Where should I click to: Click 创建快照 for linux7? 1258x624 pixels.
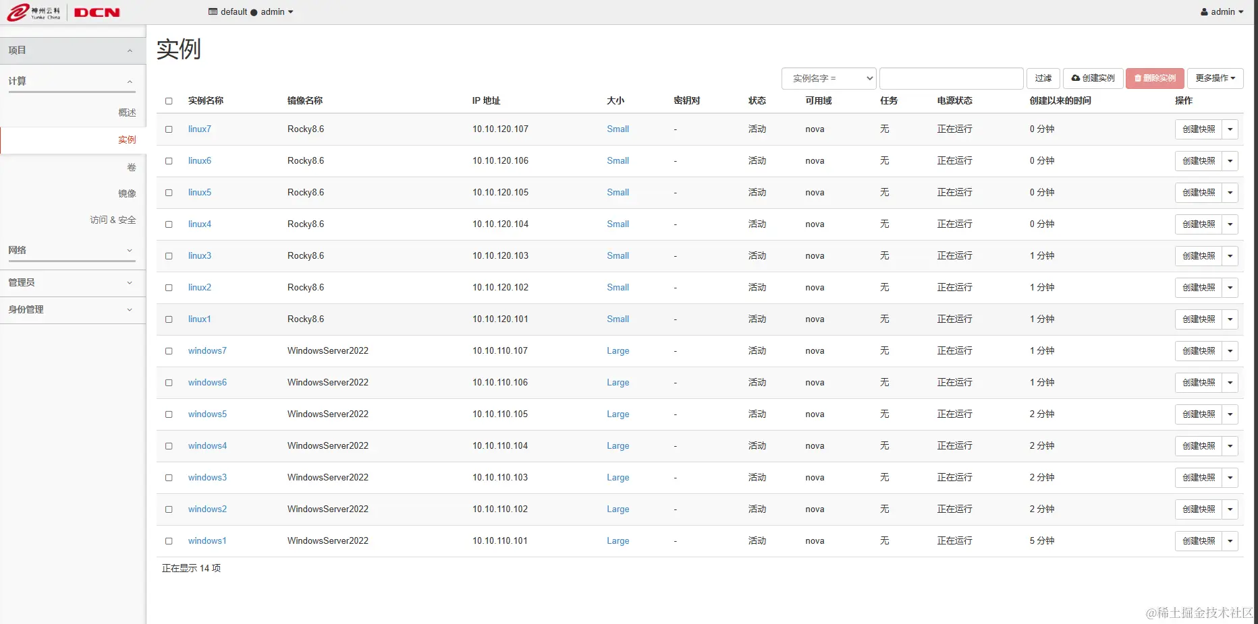coord(1199,129)
